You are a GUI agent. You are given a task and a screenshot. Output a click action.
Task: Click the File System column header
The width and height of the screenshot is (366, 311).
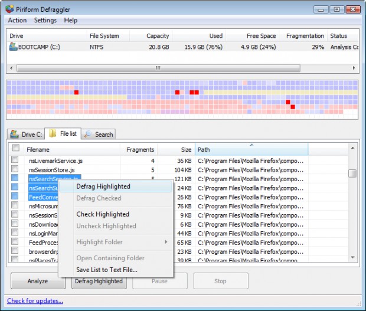(108, 36)
